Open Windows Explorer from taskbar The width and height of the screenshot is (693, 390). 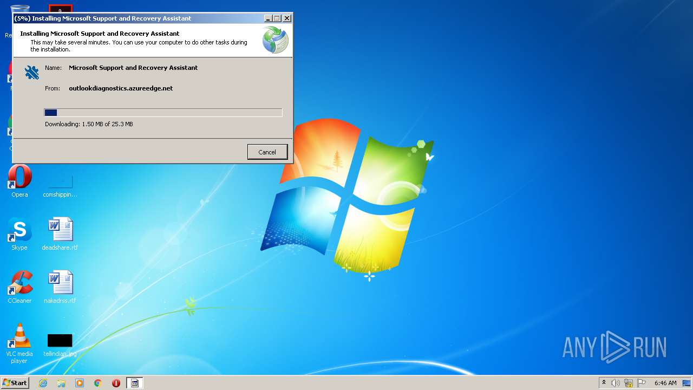61,383
